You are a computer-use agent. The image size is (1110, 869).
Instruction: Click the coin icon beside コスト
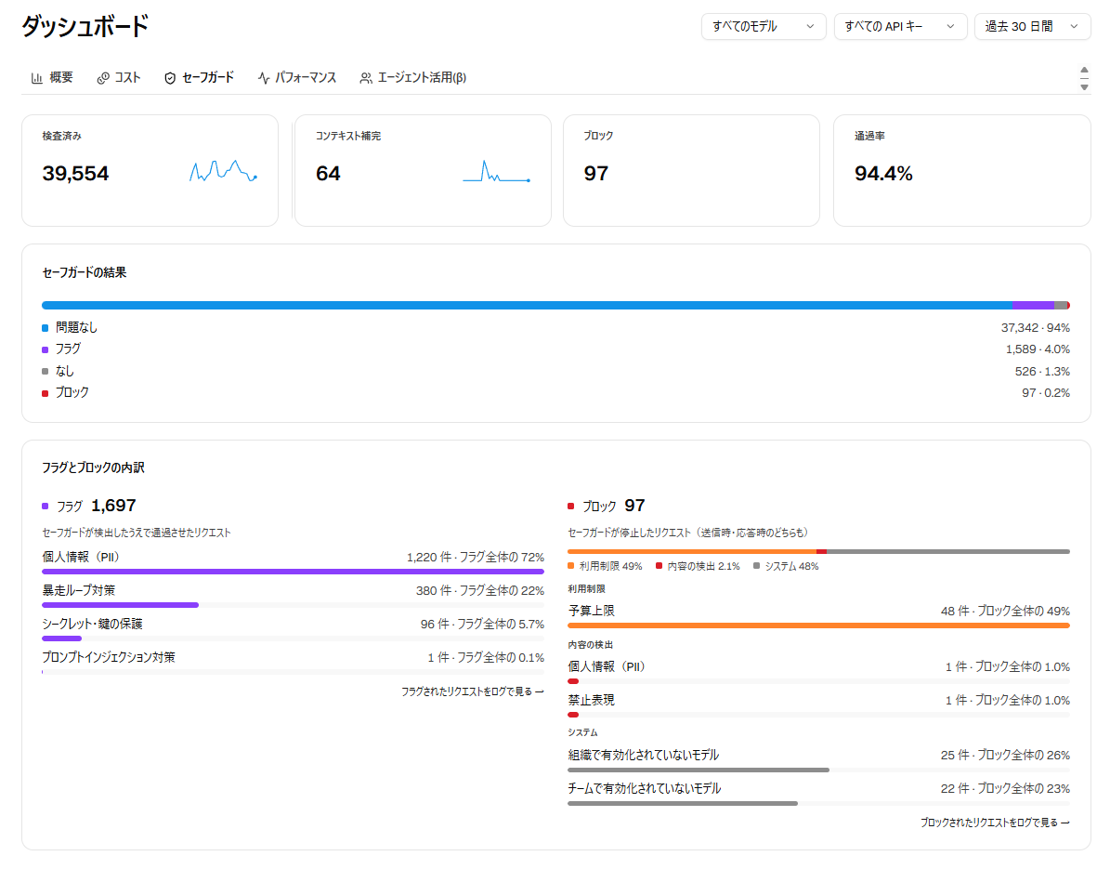tap(103, 79)
